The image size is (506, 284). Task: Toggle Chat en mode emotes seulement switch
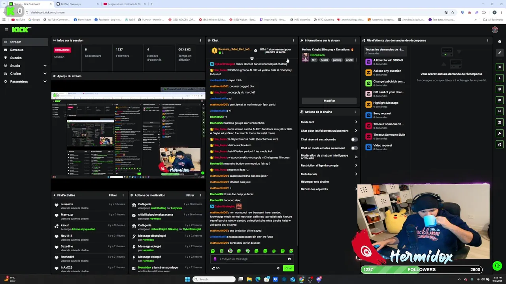pos(354,148)
